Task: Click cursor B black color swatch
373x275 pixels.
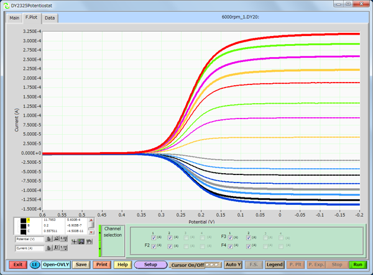Action: pyautogui.click(x=24, y=225)
